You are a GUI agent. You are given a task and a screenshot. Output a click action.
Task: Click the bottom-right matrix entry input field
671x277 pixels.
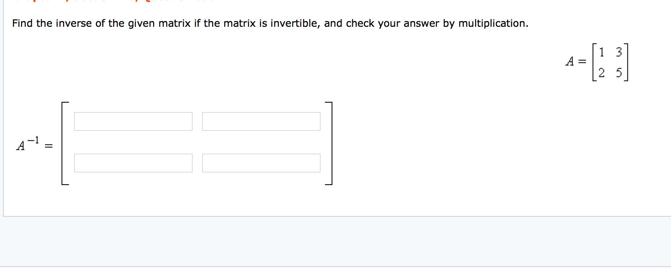261,163
